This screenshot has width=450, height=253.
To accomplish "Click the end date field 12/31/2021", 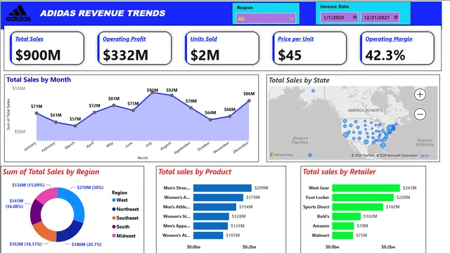I will pyautogui.click(x=380, y=18).
